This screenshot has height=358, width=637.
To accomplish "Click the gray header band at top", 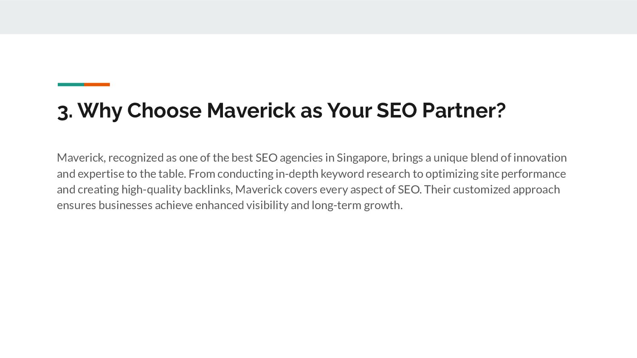I will [x=318, y=17].
